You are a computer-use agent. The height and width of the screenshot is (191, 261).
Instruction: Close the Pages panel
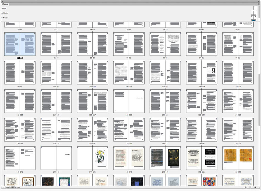point(2,1)
